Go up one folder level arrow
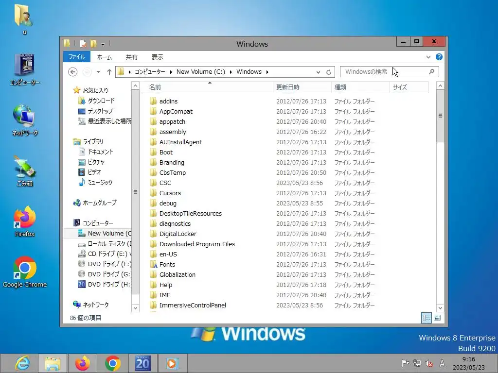The height and width of the screenshot is (373, 498). (x=109, y=72)
